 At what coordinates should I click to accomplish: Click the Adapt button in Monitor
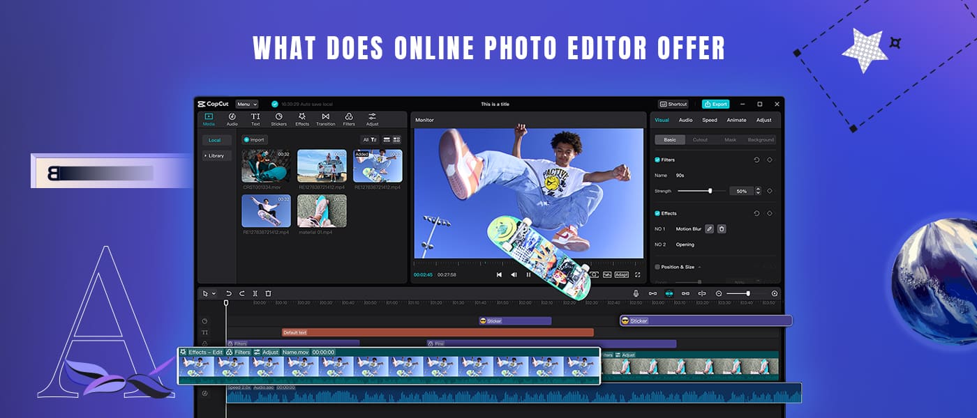pyautogui.click(x=621, y=274)
